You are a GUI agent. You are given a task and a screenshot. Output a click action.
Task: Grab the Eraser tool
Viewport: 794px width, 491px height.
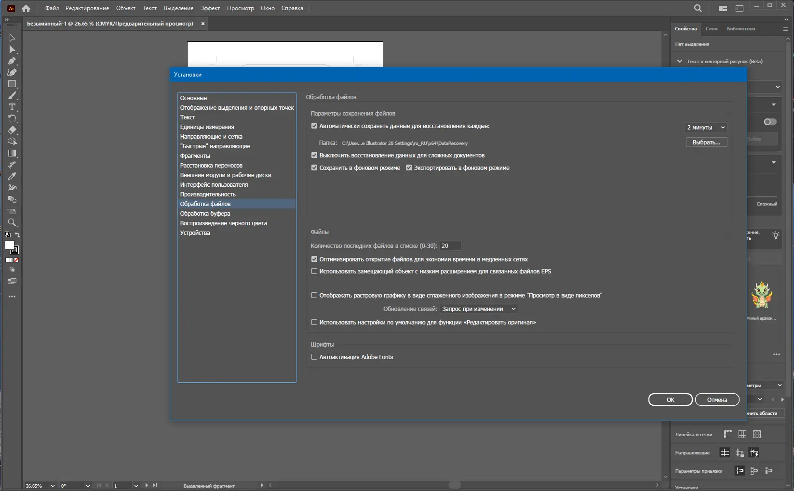(12, 130)
